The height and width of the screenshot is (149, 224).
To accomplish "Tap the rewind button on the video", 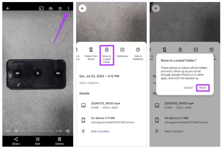I will tap(18, 73).
